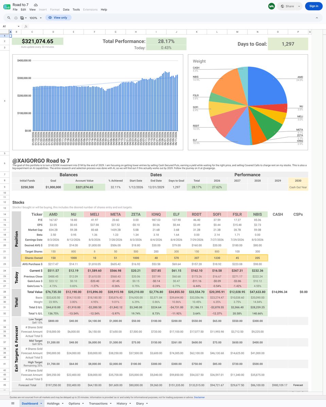Select the Cash Out Year cell

coord(298,187)
